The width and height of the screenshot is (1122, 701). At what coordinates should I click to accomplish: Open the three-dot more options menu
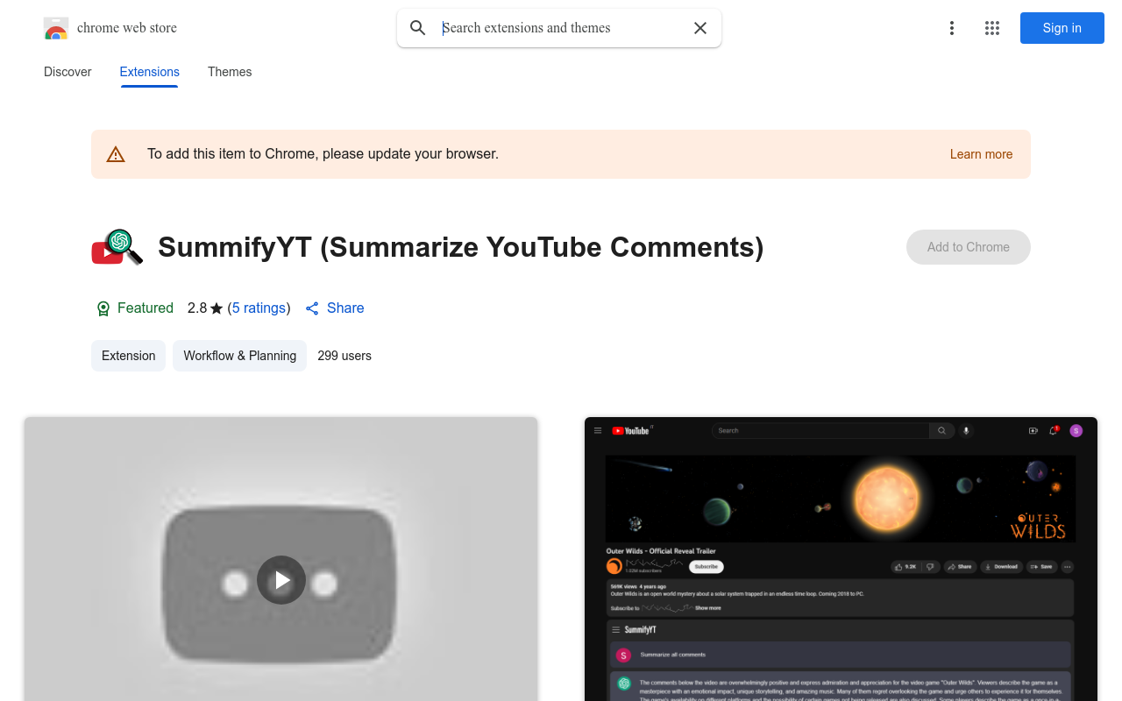(951, 28)
